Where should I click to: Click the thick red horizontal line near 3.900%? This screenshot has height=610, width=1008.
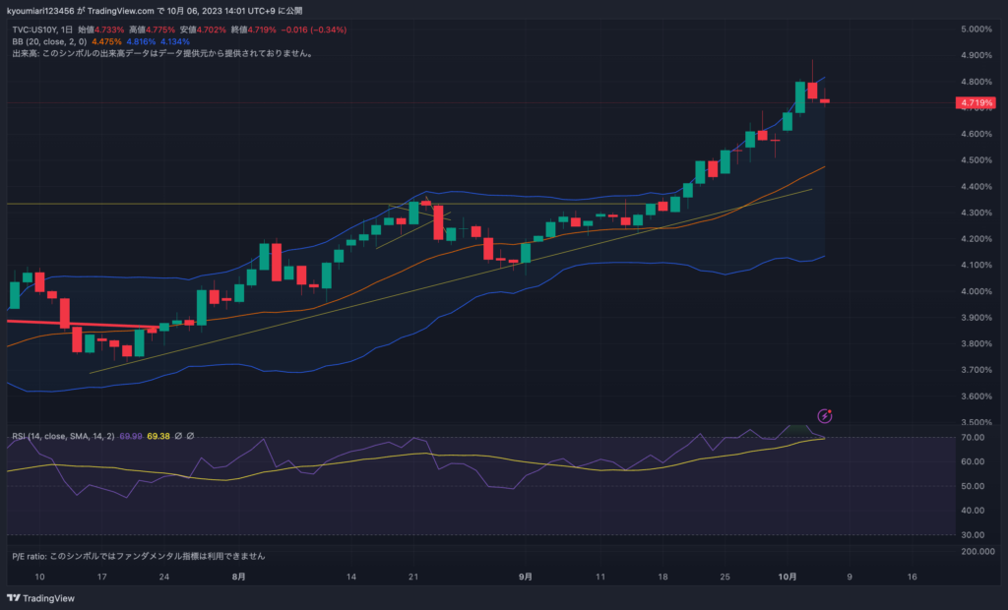coord(83,324)
